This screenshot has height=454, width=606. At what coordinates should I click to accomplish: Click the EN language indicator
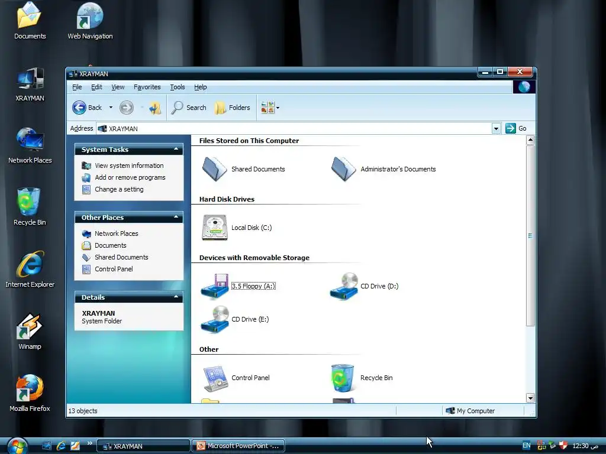pyautogui.click(x=526, y=446)
